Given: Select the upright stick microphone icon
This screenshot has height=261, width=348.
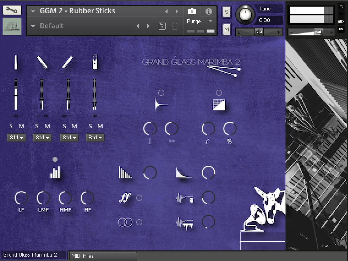Looking at the screenshot, I should tap(16, 62).
